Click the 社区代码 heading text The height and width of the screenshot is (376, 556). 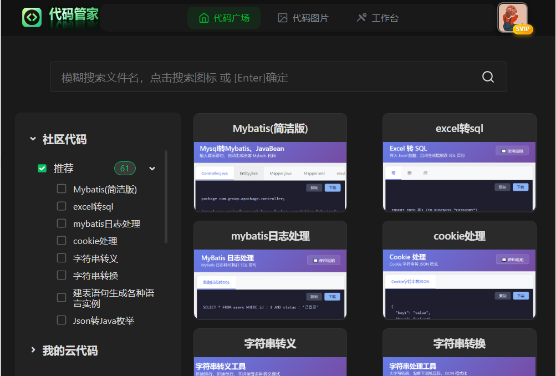(64, 139)
